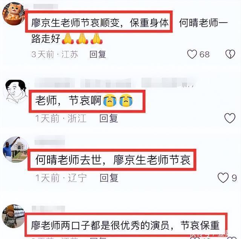Viewport: 241px width, 239px height.
Task: Open the orange cat avatar profile
Action: (14, 14)
